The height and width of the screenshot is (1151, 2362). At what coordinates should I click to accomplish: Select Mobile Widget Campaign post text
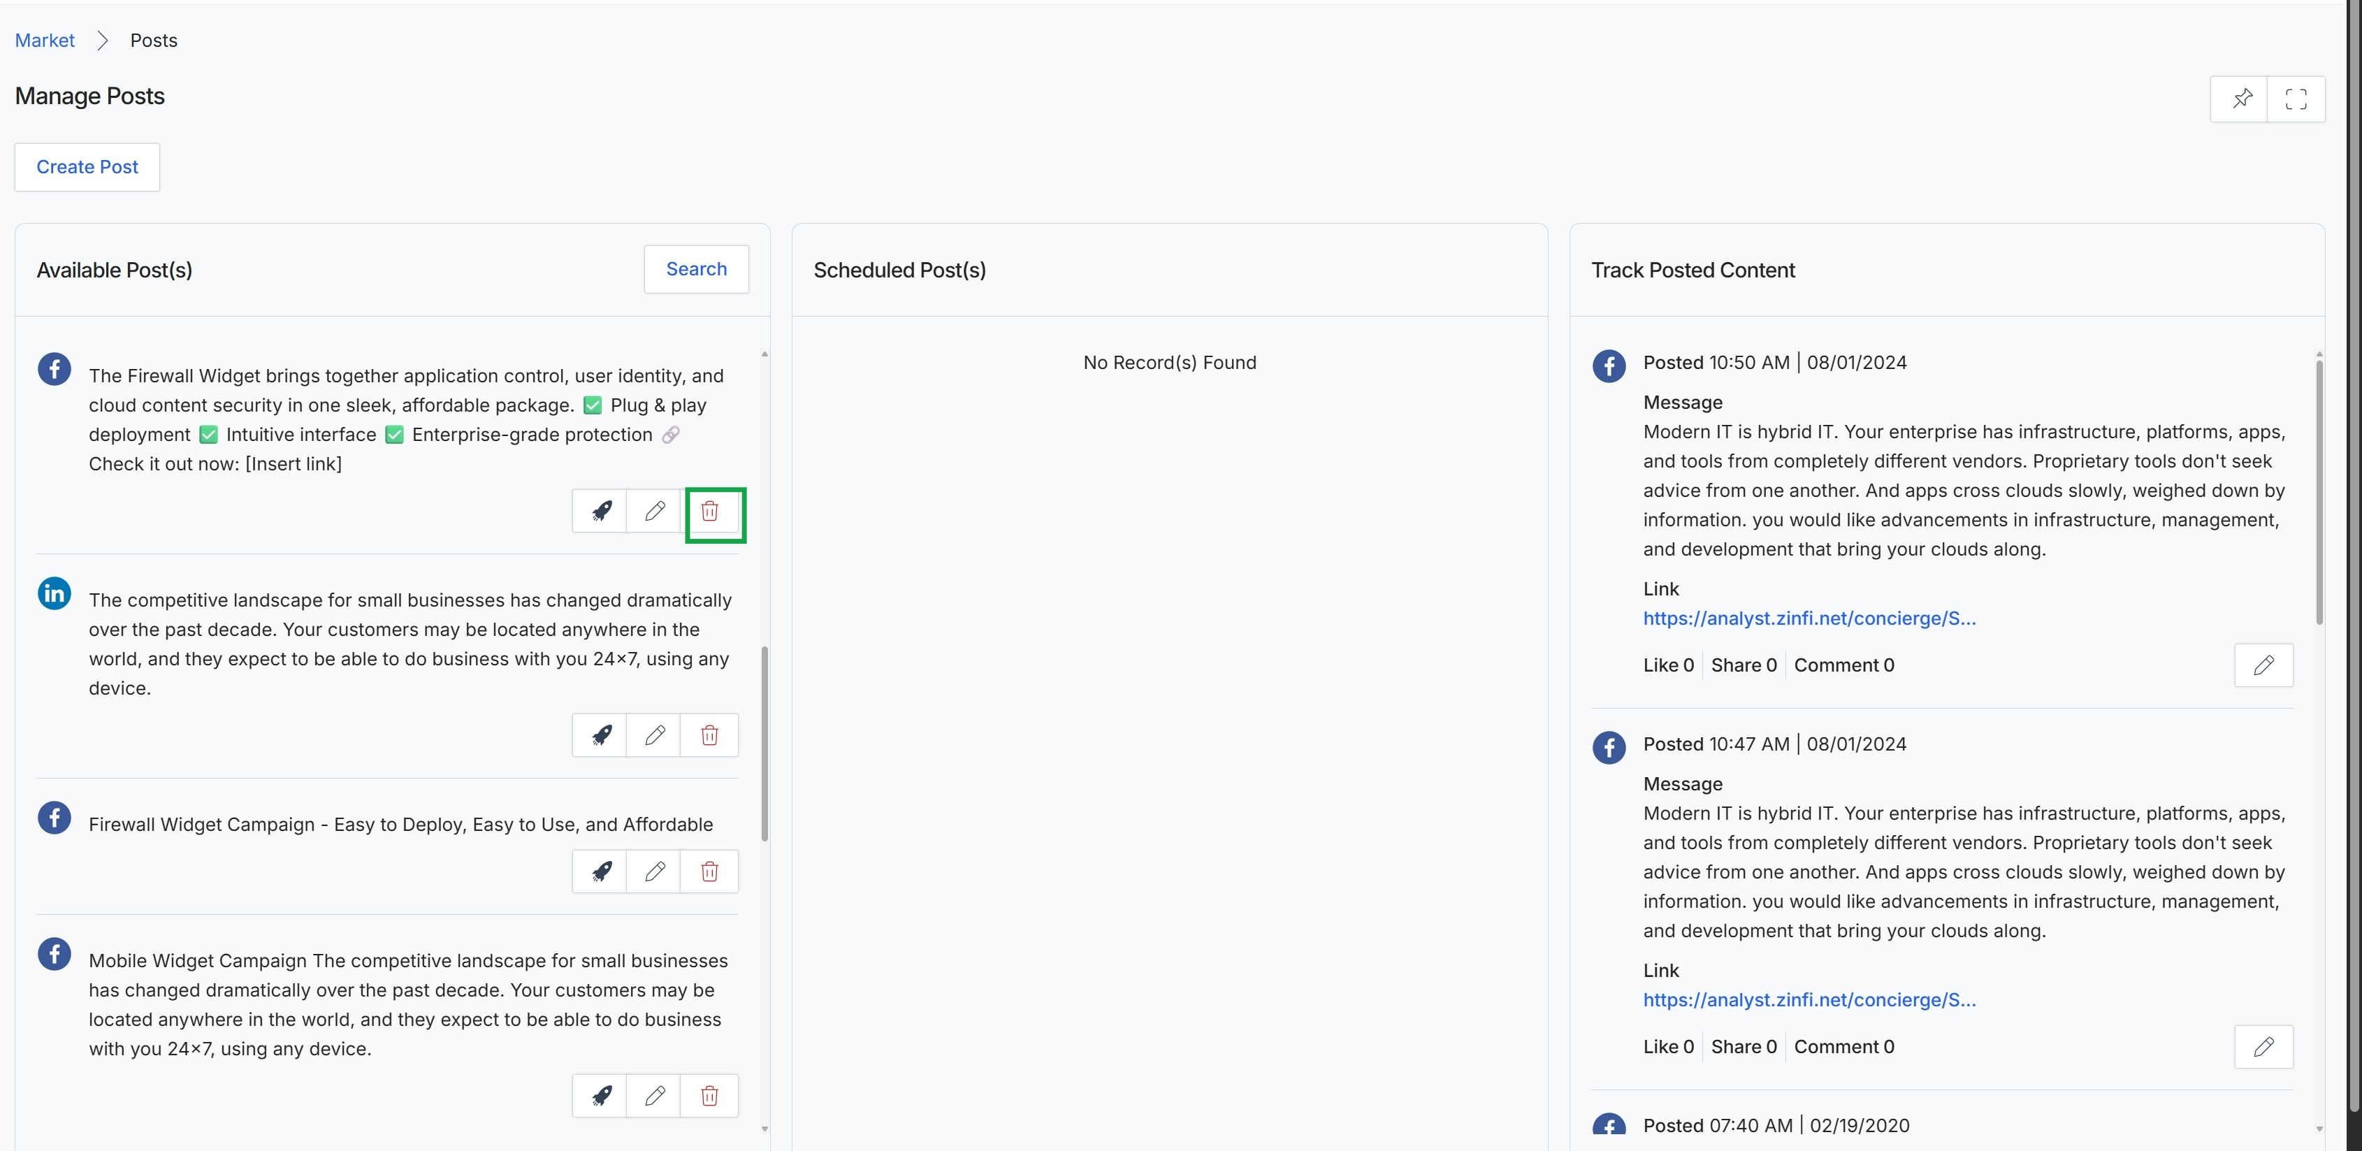[x=409, y=1004]
